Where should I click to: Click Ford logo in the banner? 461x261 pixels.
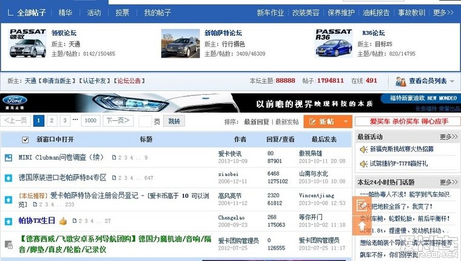[x=15, y=100]
